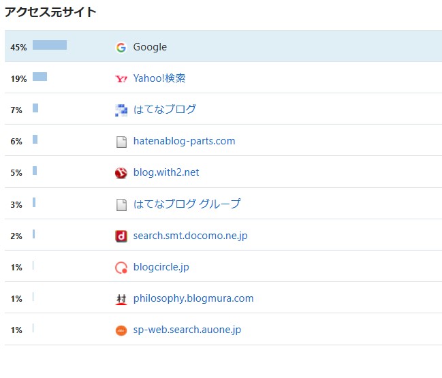Select the 2% percentage text
This screenshot has height=378, width=442.
click(x=16, y=236)
